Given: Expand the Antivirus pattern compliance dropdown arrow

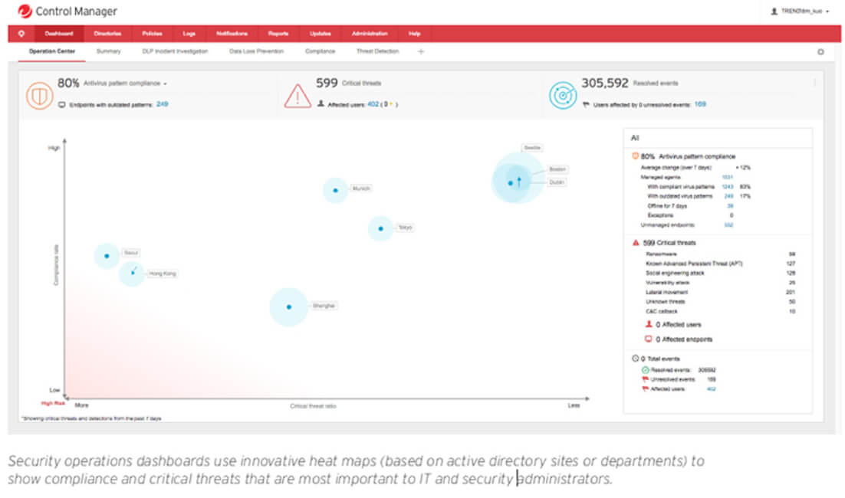Looking at the screenshot, I should [x=165, y=84].
